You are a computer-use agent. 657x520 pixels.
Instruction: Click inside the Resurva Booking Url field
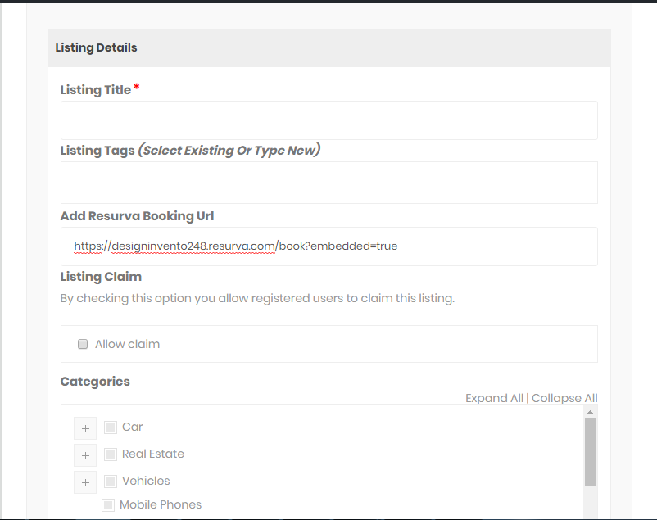(329, 246)
